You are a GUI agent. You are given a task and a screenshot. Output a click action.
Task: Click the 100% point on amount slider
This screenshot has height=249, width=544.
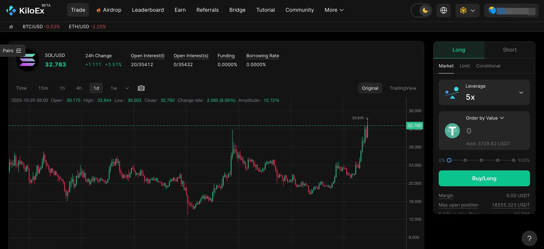[513, 160]
